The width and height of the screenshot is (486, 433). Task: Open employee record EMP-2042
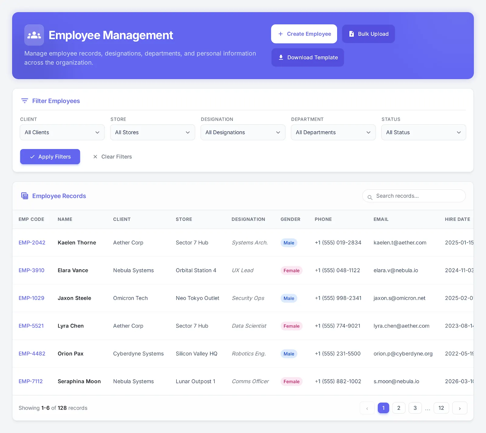pos(32,243)
